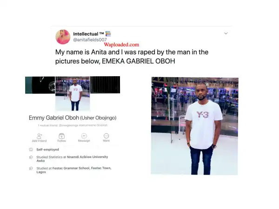
Task: Click the Intellectual profile avatar
Action: (x=63, y=37)
